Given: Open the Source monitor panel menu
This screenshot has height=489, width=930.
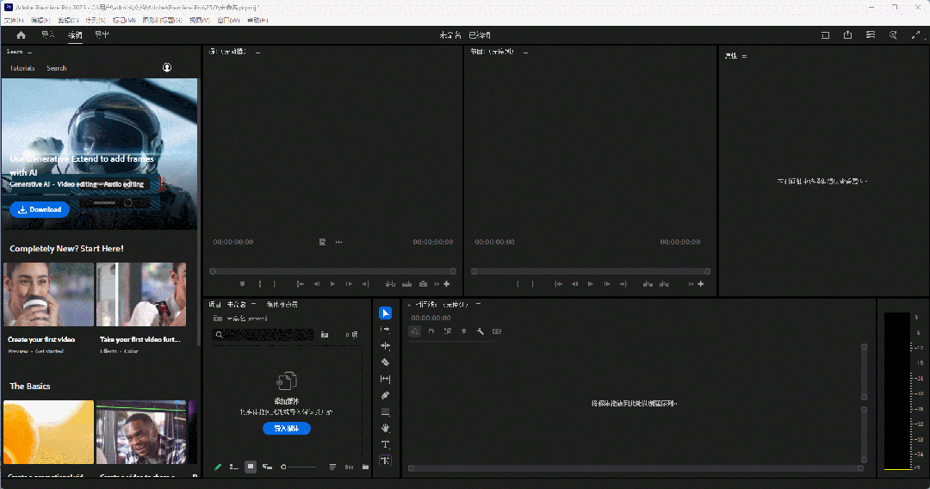Looking at the screenshot, I should coord(257,53).
